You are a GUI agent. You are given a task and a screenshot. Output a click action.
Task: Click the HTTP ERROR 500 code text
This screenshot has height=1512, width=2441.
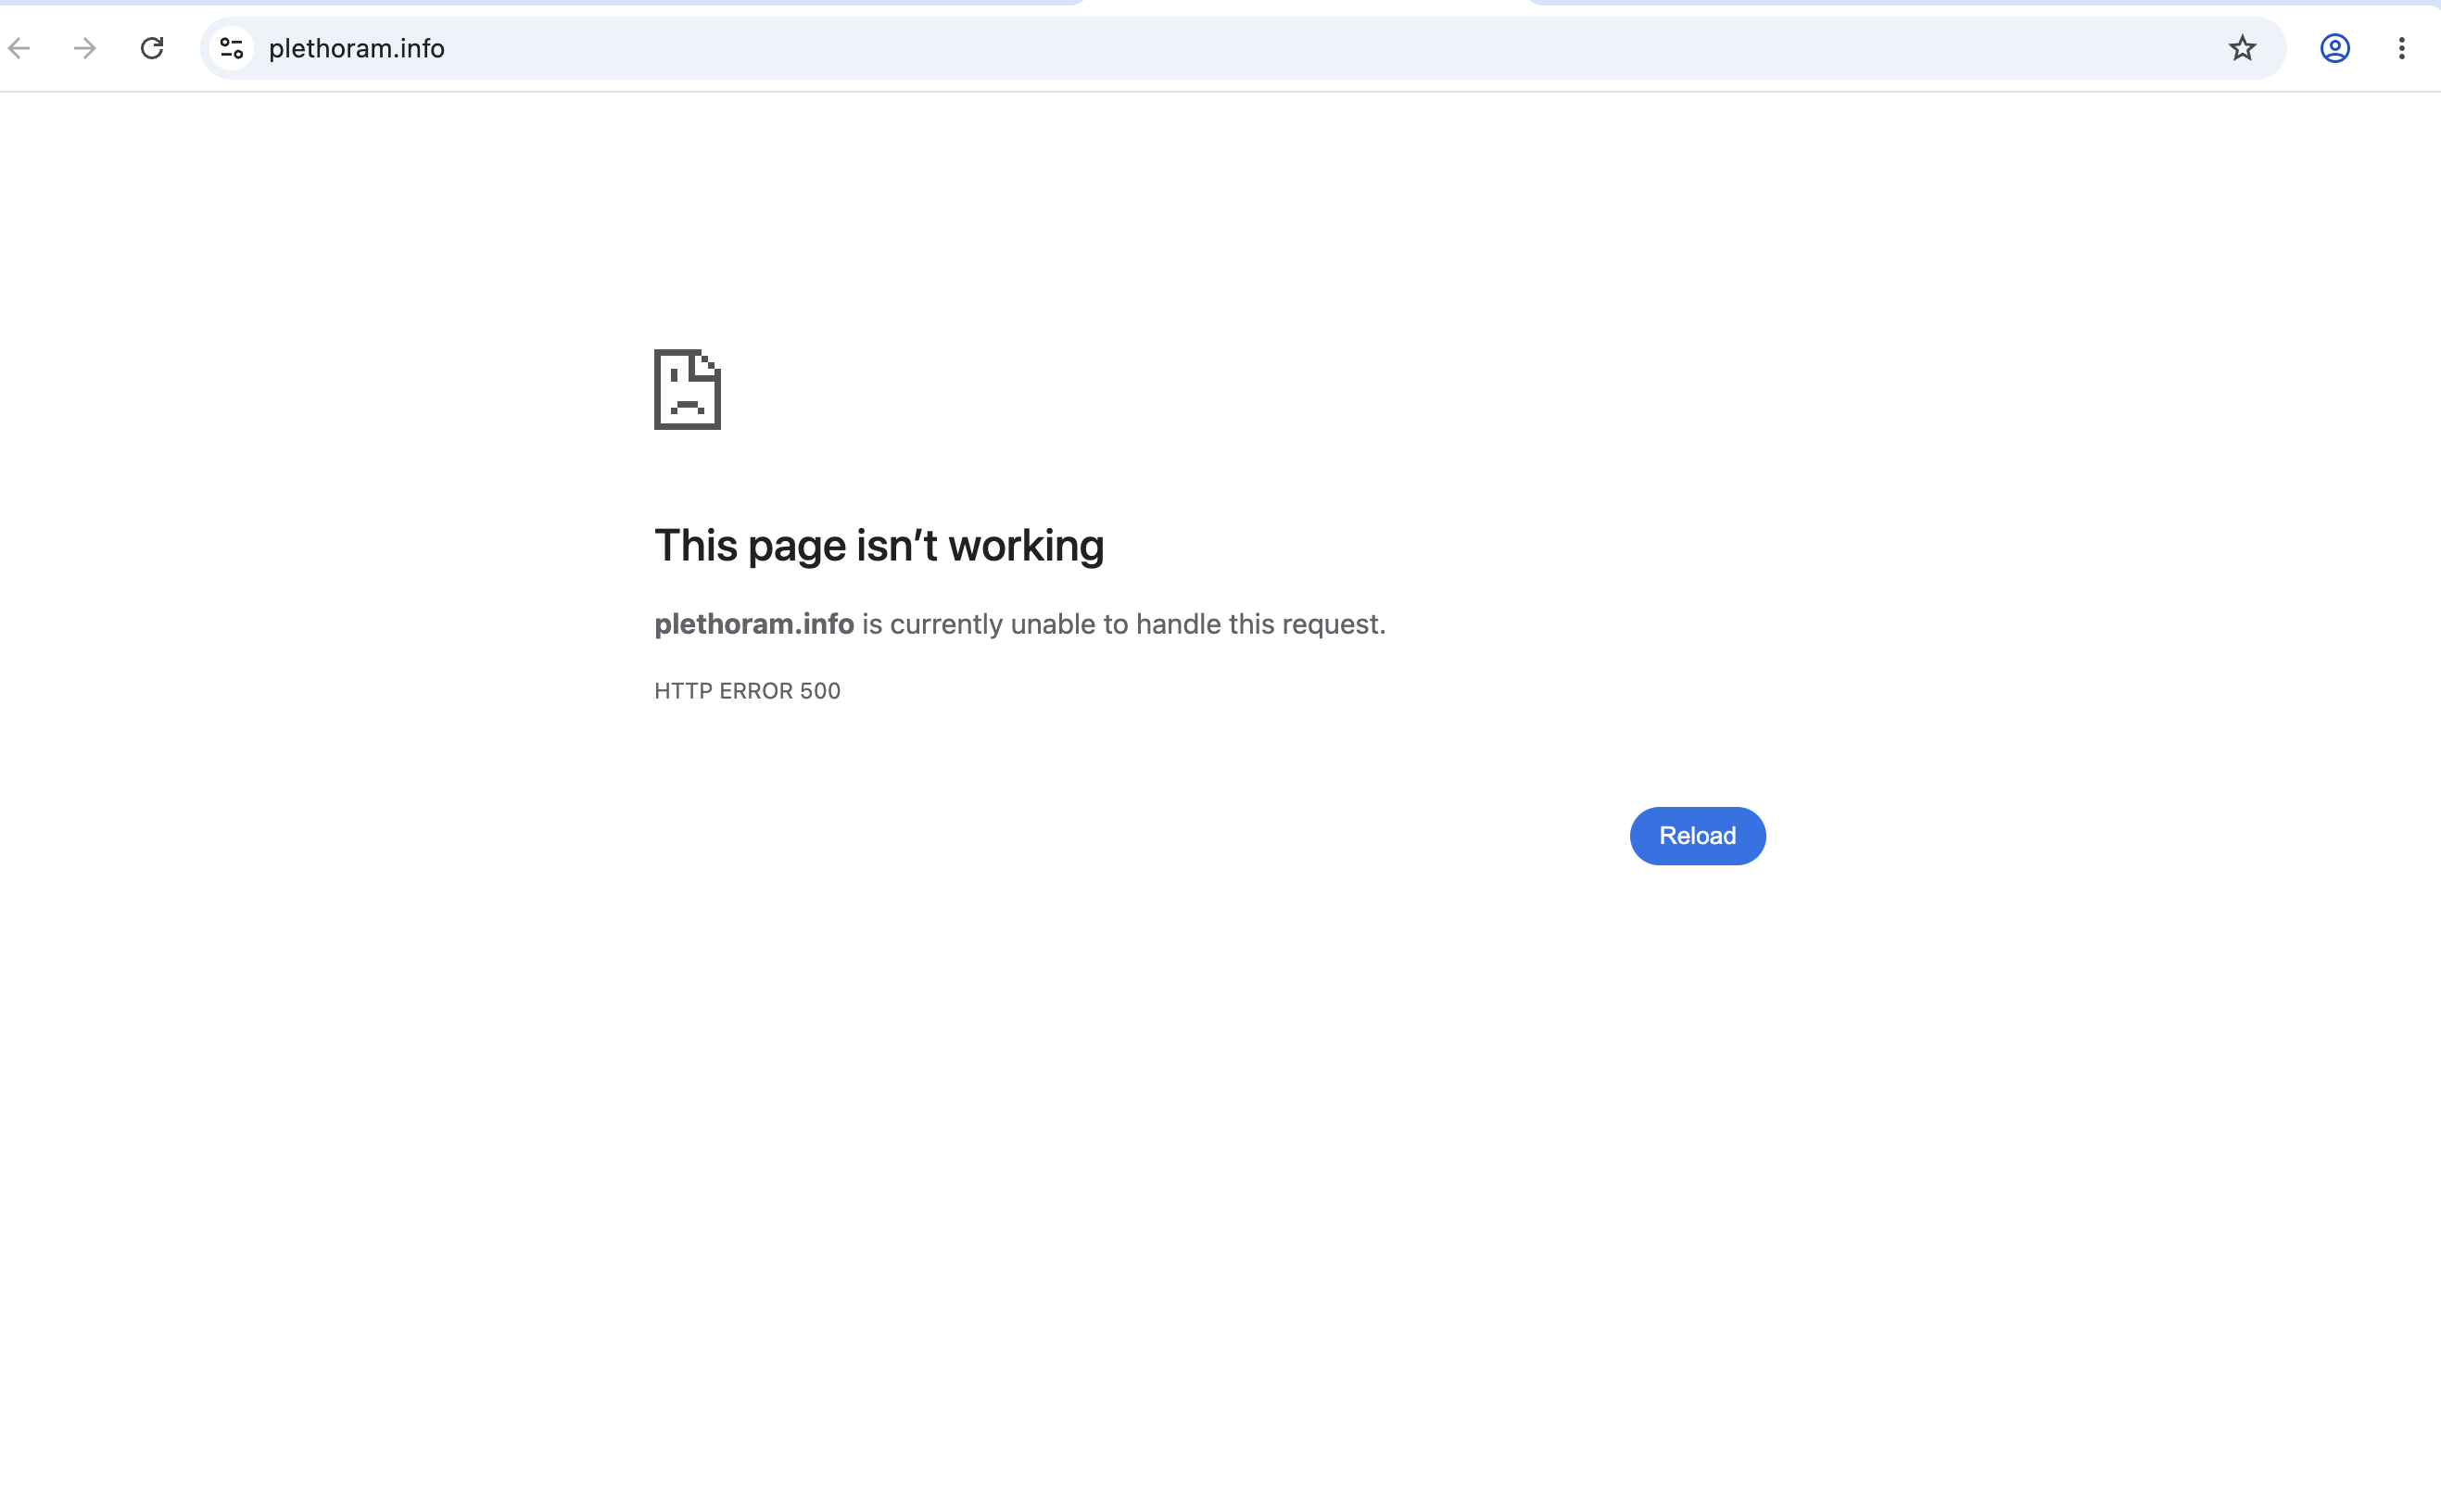pos(748,691)
